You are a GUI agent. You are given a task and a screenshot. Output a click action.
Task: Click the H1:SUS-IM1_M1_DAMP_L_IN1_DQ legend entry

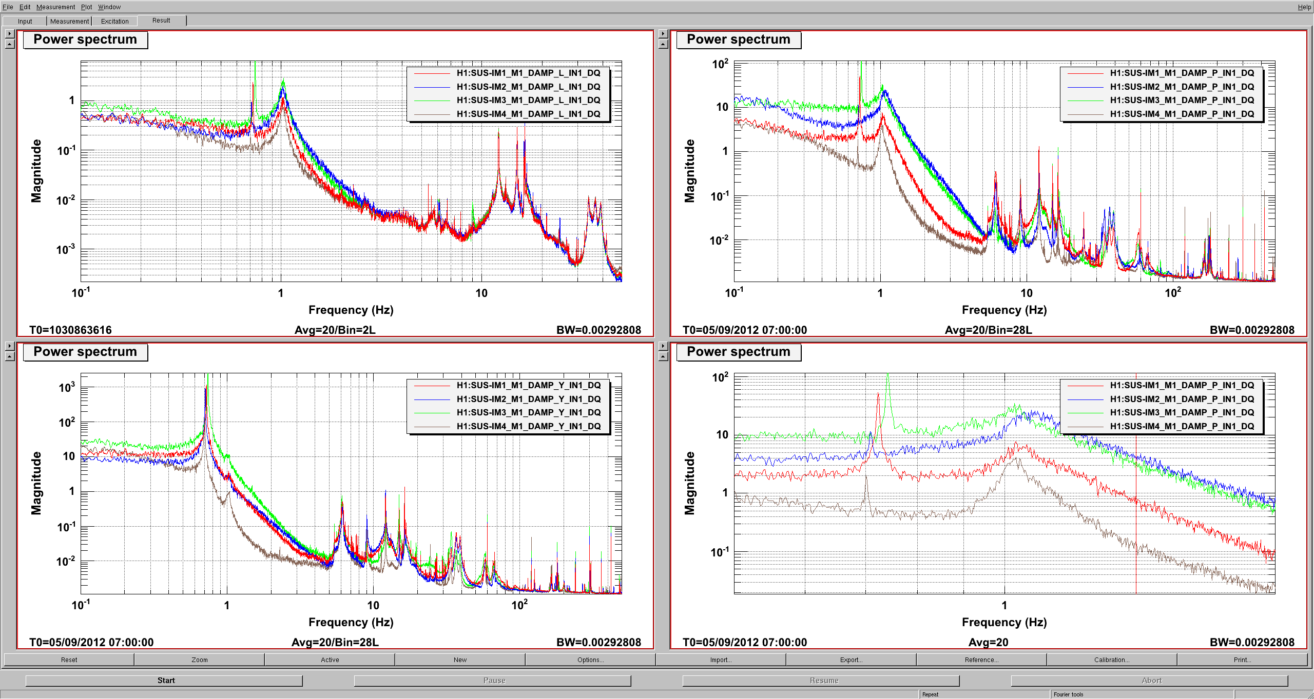(x=528, y=73)
